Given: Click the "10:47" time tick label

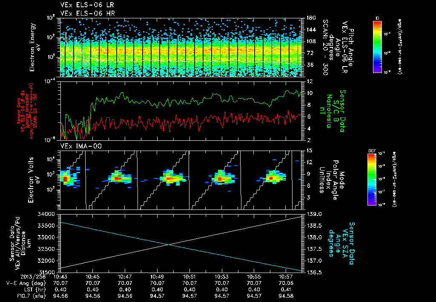Looking at the screenshot, I should pyautogui.click(x=125, y=277).
